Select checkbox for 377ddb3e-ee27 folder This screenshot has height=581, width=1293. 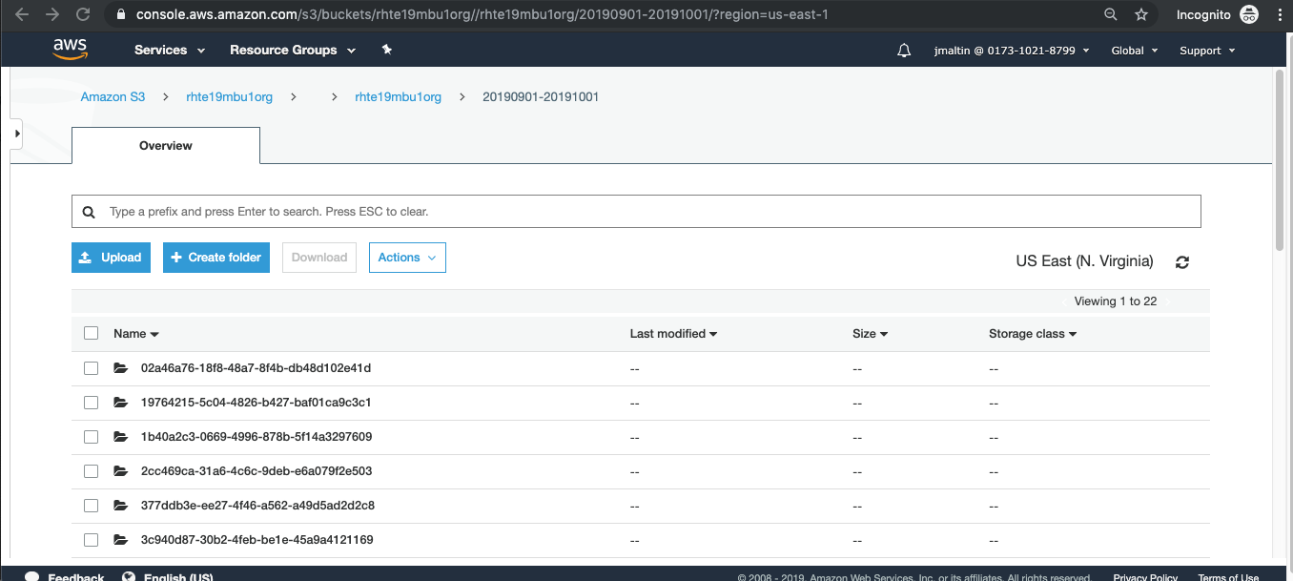[92, 506]
